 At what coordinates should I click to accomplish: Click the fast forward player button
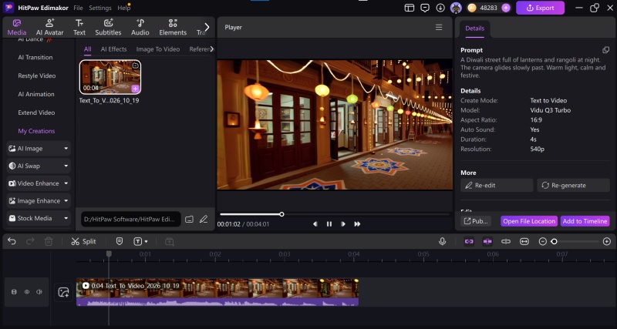(x=357, y=224)
